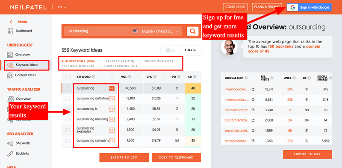Image resolution: width=342 pixels, height=168 pixels.
Task: Click the yellow SD score 48 cell
Action: (x=193, y=88)
